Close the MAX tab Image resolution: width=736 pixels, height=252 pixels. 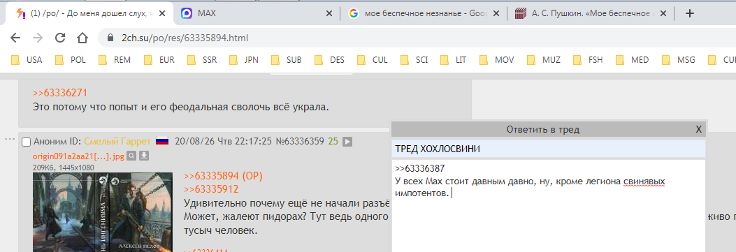[x=329, y=13]
